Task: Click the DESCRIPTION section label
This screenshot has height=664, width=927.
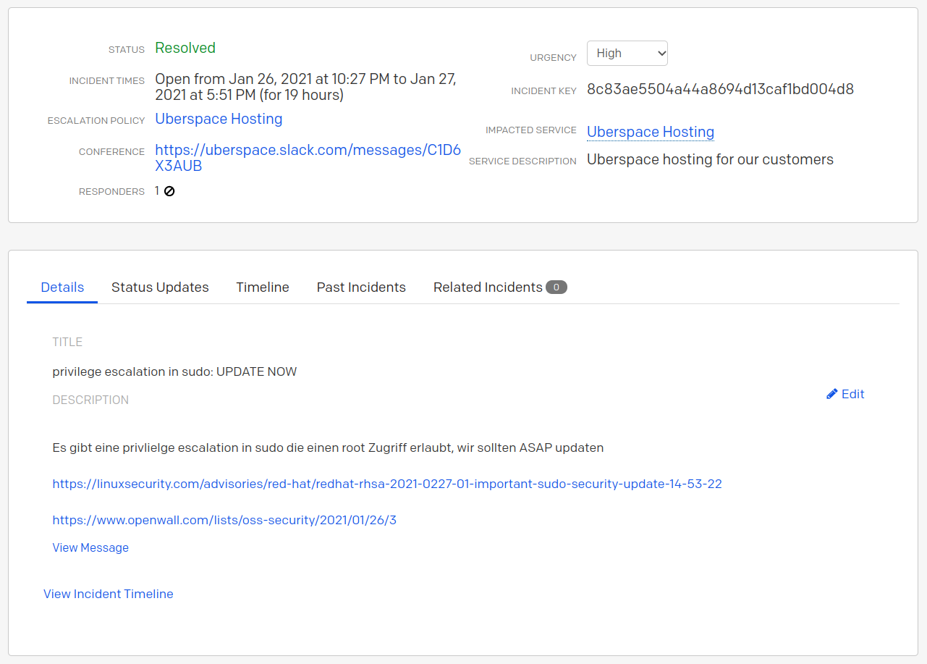Action: pos(90,400)
